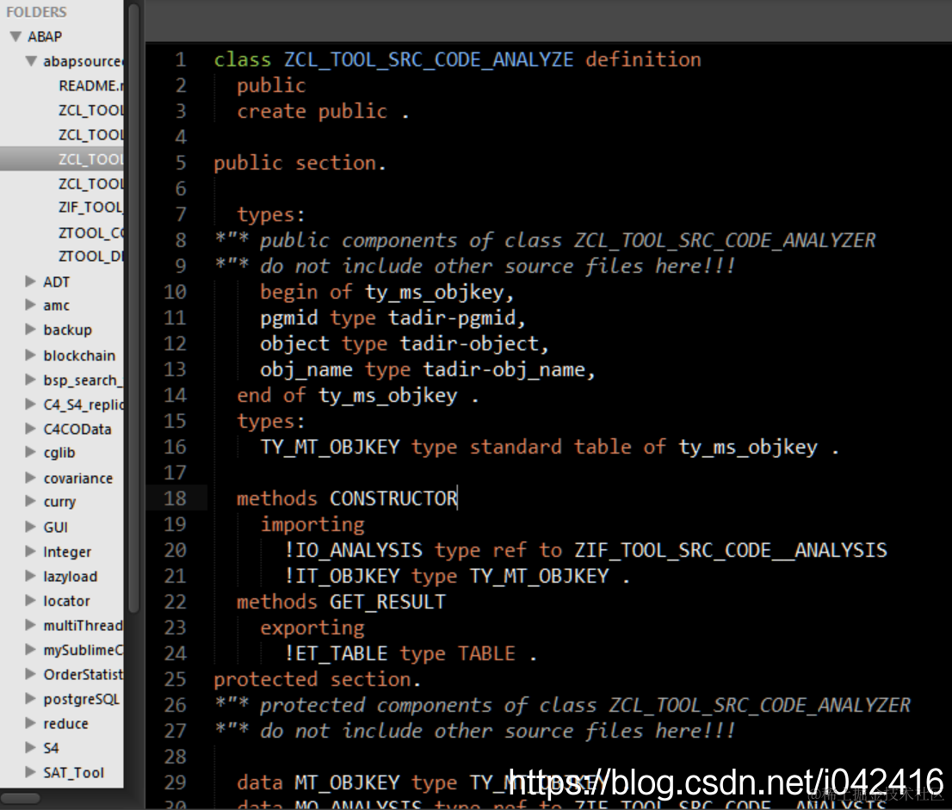Click !IO_ANALYSIS parameter
Viewport: 952px width, 810px height.
coord(354,550)
